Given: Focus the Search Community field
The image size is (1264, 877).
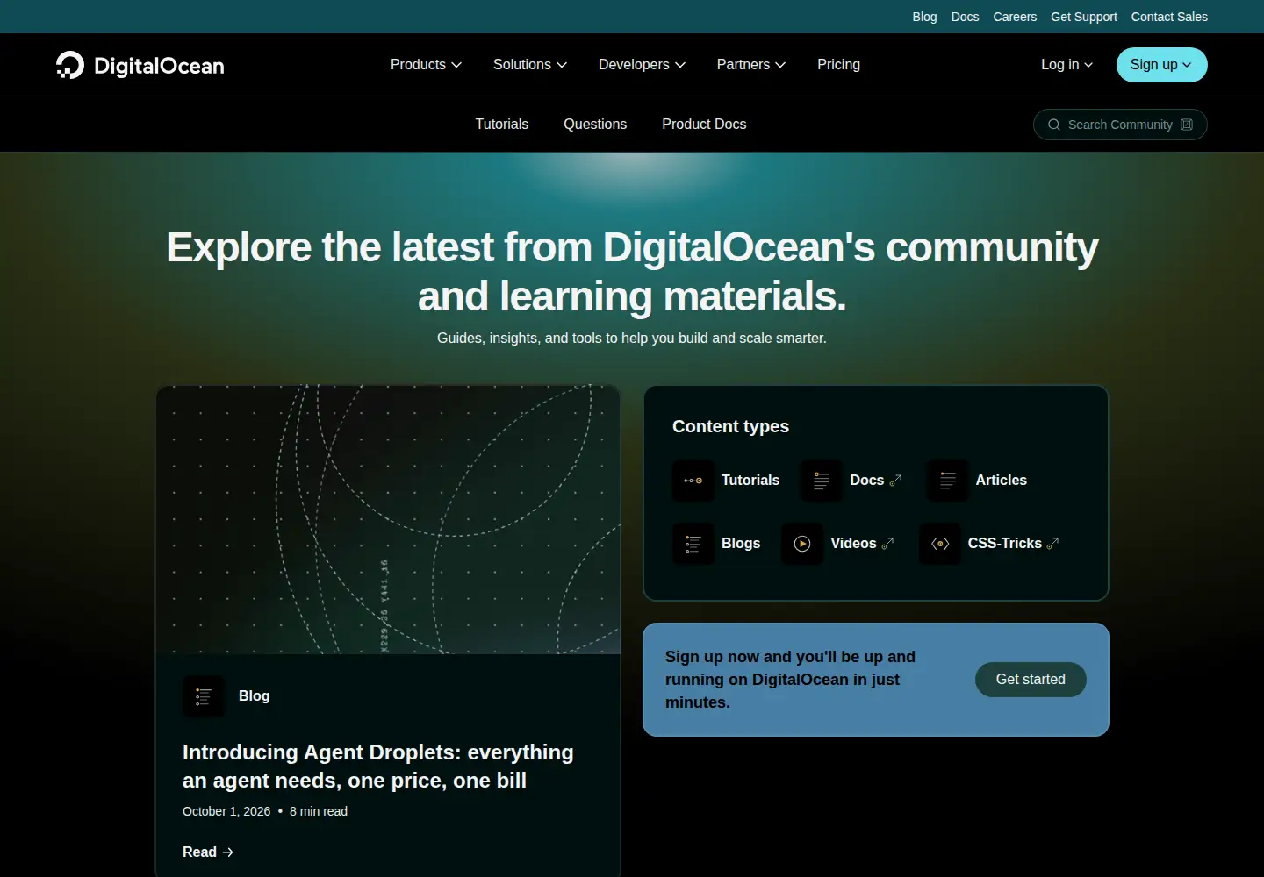Looking at the screenshot, I should tap(1120, 125).
